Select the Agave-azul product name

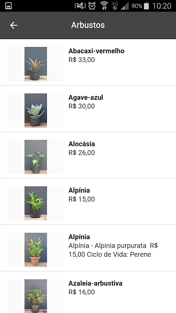tap(86, 97)
